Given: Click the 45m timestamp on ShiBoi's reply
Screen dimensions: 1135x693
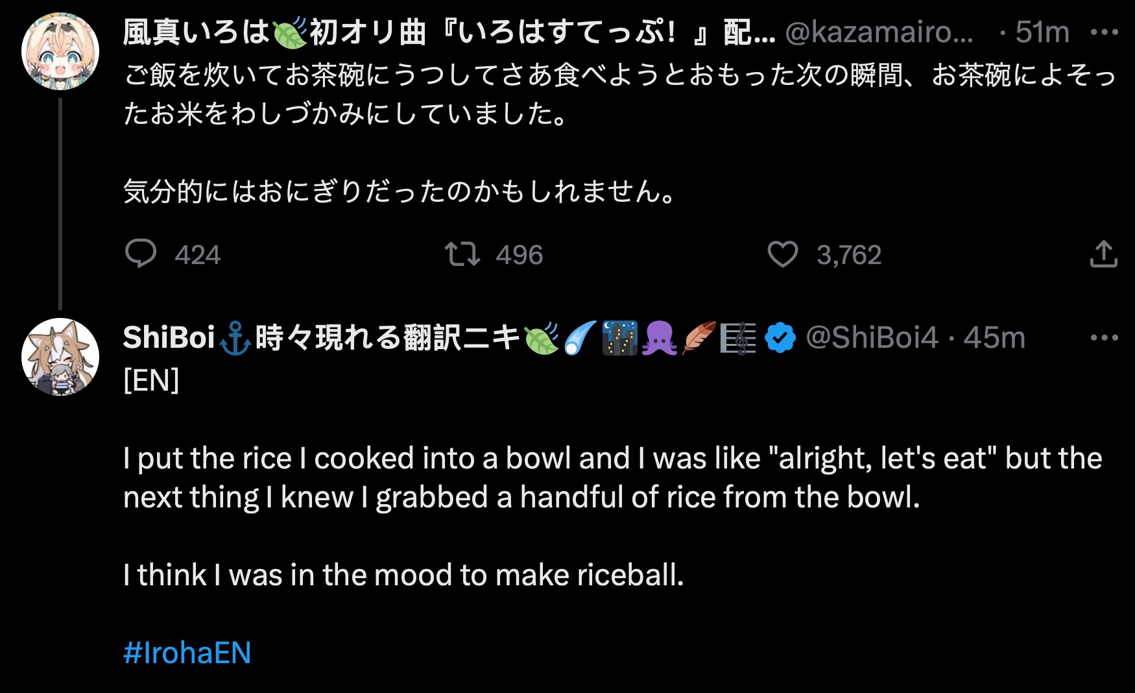Looking at the screenshot, I should click(994, 338).
